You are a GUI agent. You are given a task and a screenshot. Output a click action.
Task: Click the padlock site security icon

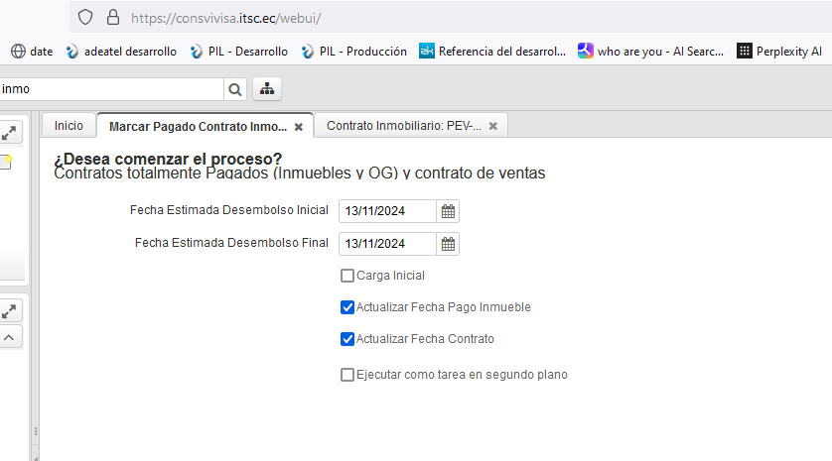[x=112, y=17]
